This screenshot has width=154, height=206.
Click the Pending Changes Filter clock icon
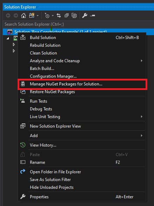click(x=47, y=15)
